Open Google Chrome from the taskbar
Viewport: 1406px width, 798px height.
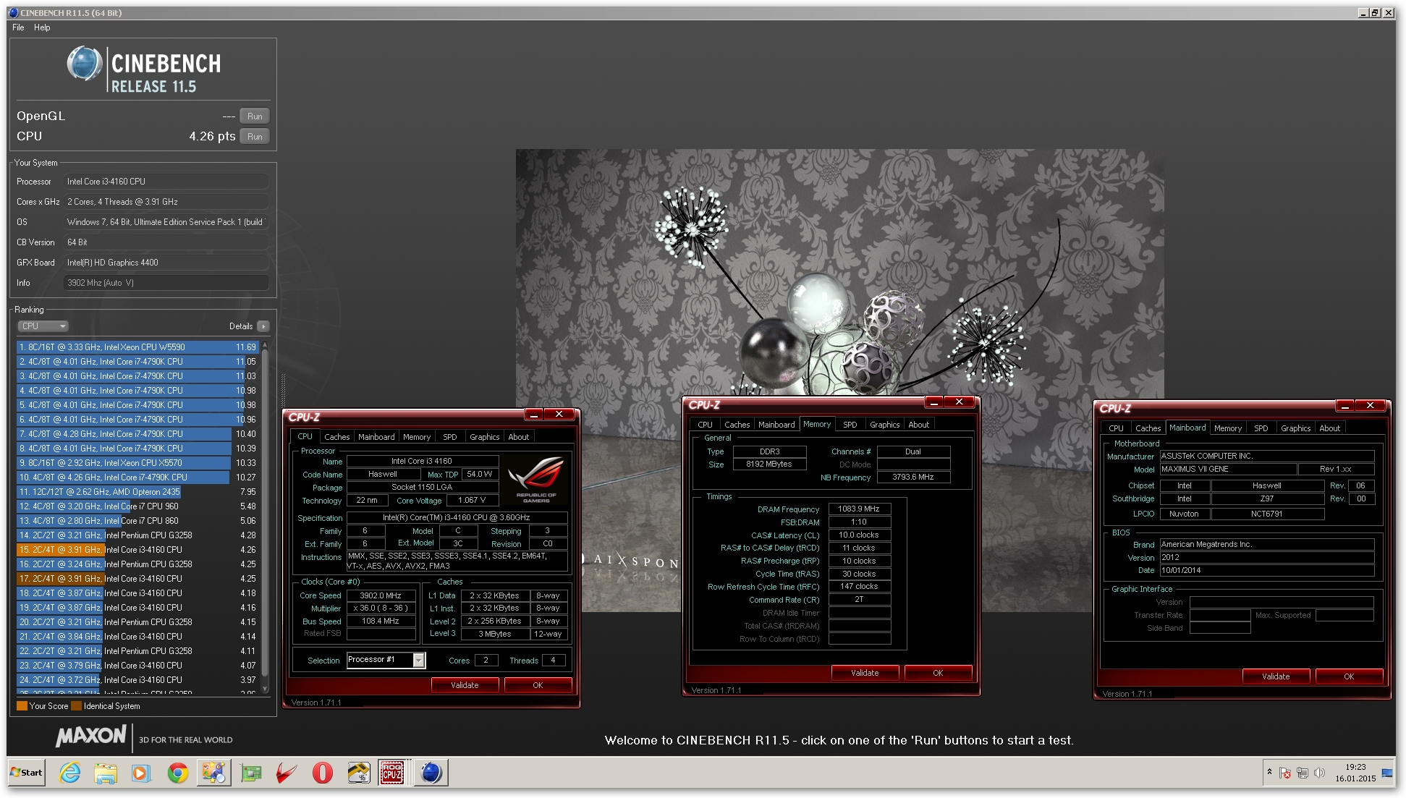coord(177,773)
